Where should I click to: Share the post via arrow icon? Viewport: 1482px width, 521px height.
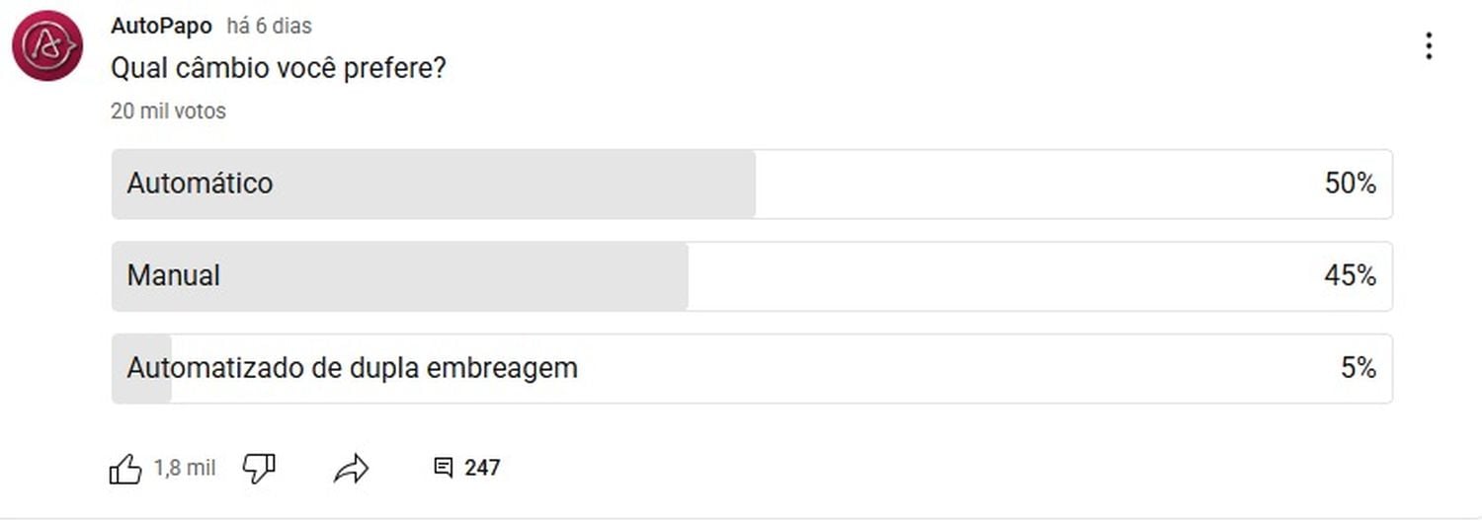coord(351,469)
